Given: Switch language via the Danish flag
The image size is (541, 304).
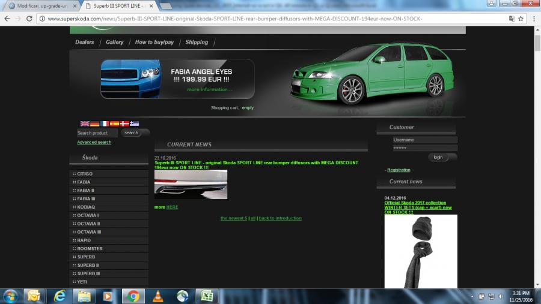Looking at the screenshot, I should (x=124, y=124).
